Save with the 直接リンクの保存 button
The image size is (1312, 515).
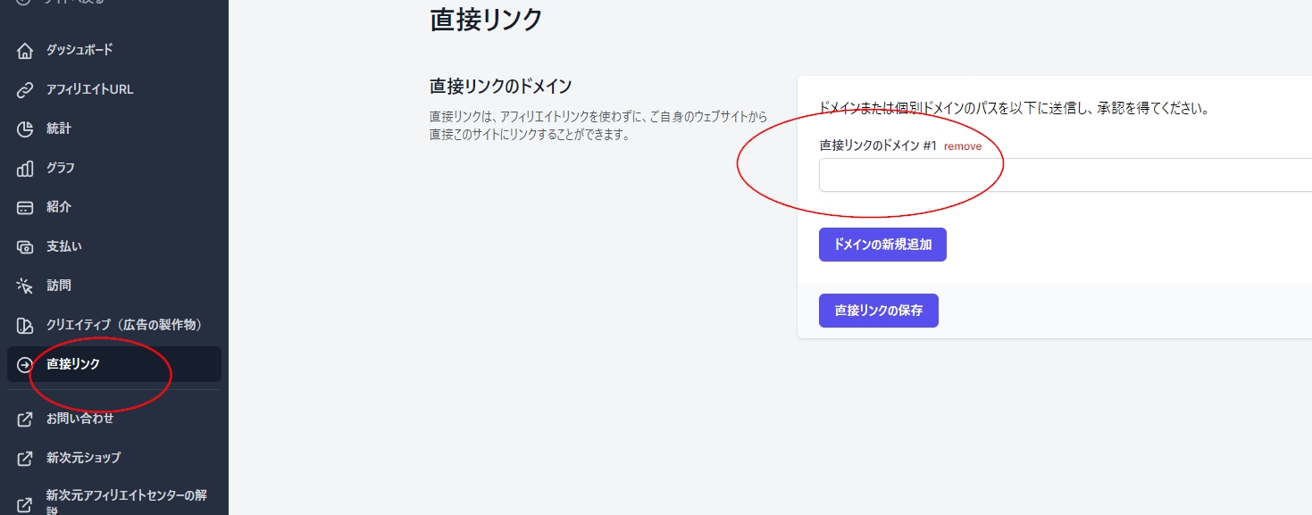[878, 311]
